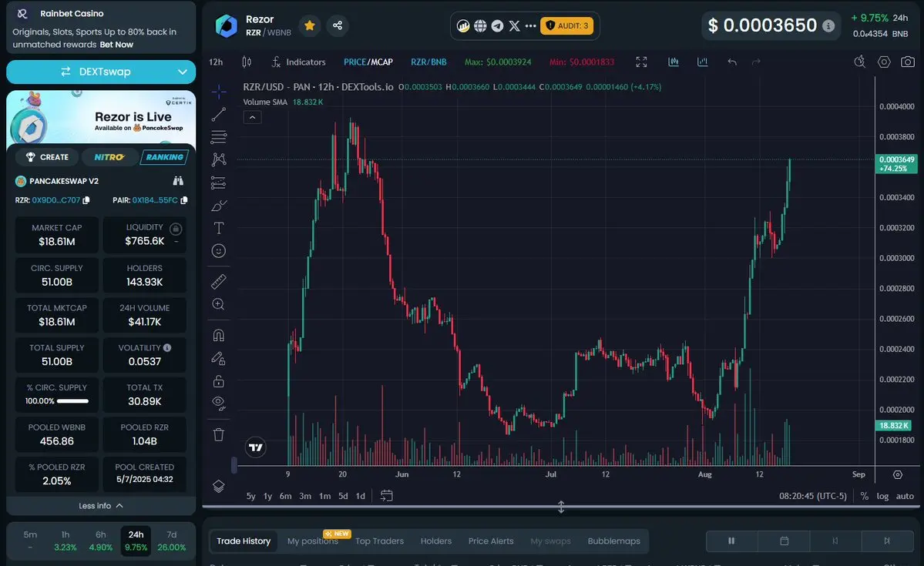Switch to the Price Alerts tab
Viewport: 924px width, 566px height.
491,541
